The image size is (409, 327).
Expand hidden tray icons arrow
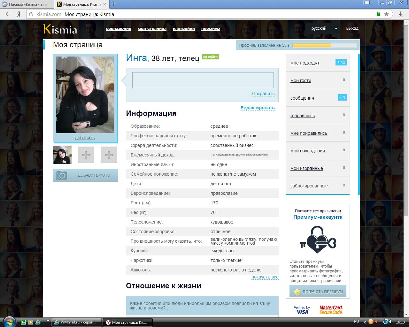(x=366, y=322)
